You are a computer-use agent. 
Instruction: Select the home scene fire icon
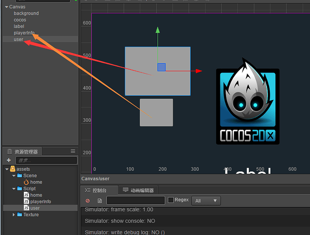click(26, 182)
